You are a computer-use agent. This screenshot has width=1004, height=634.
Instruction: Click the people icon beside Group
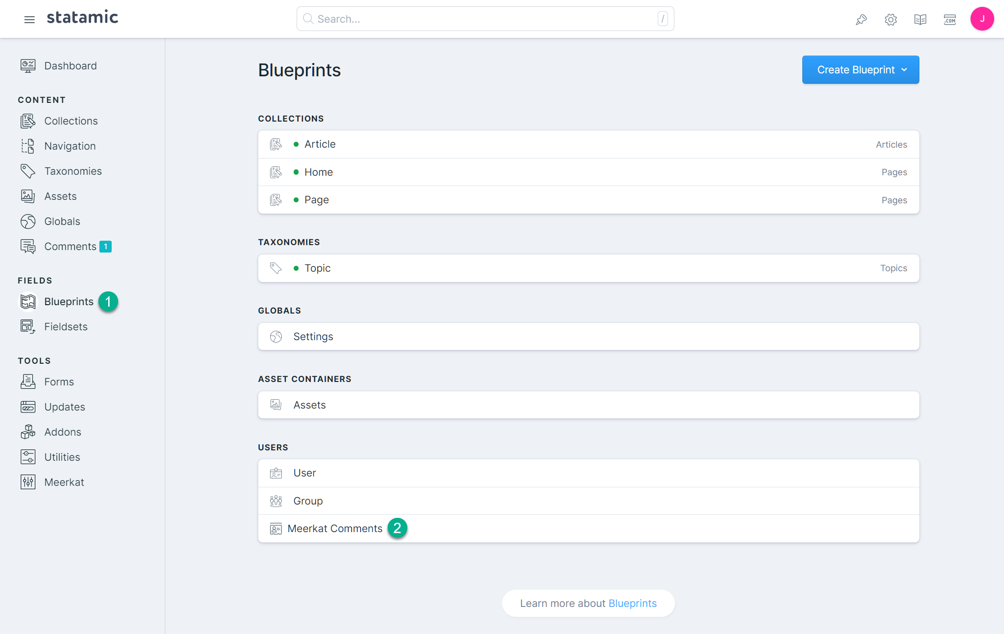point(276,501)
